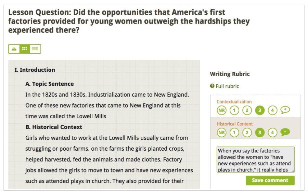Select score 2 for Contextualization

coord(247,110)
